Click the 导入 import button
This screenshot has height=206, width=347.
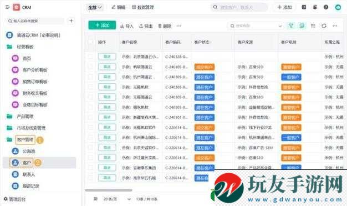(127, 26)
